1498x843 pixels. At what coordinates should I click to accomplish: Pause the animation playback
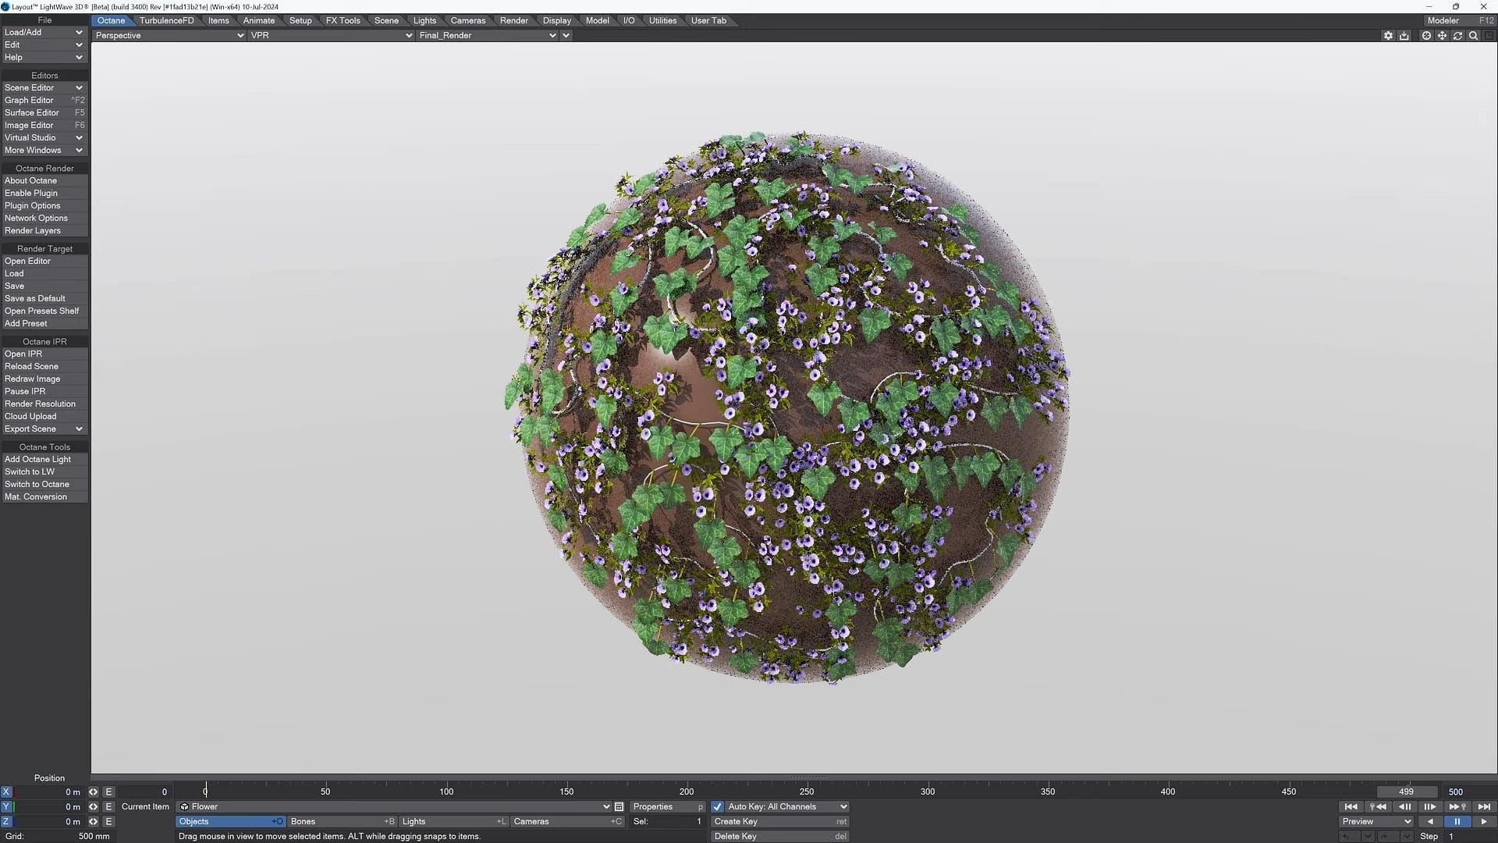coord(1458,821)
